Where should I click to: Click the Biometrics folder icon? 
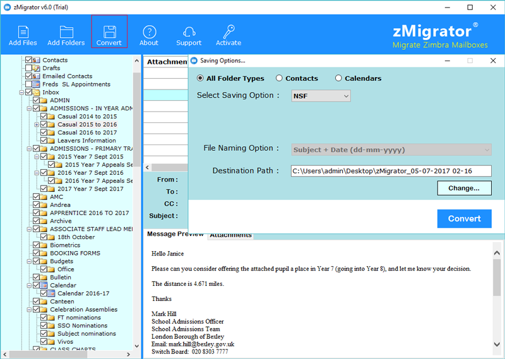pyautogui.click(x=44, y=245)
